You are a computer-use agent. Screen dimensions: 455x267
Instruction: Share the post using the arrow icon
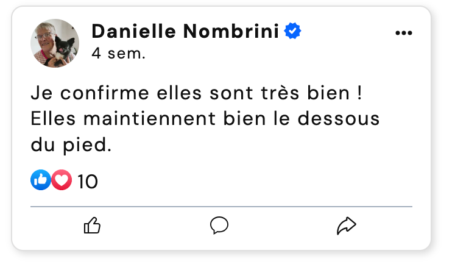346,226
